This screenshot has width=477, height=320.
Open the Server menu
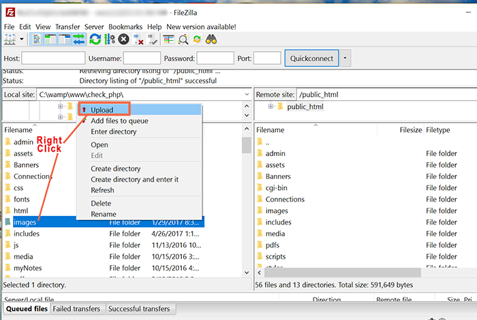pyautogui.click(x=94, y=27)
